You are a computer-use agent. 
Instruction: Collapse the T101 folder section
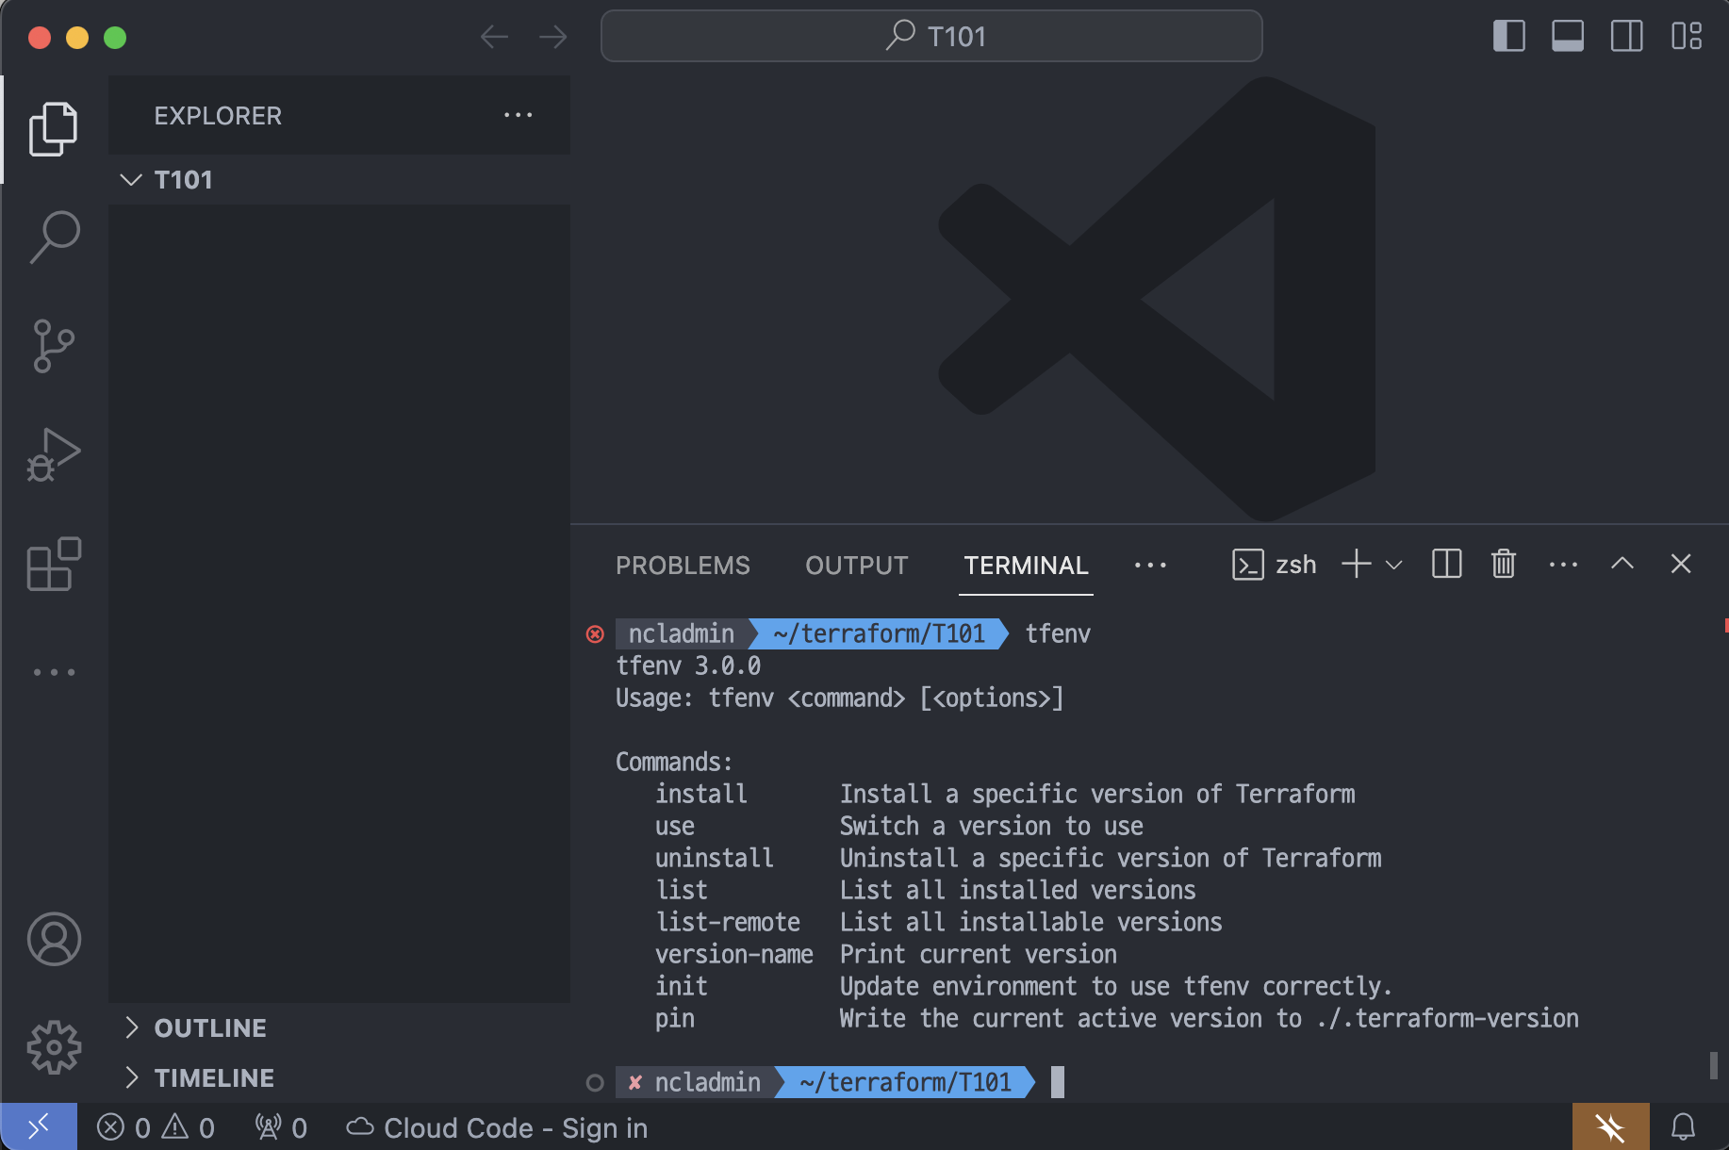click(x=339, y=179)
